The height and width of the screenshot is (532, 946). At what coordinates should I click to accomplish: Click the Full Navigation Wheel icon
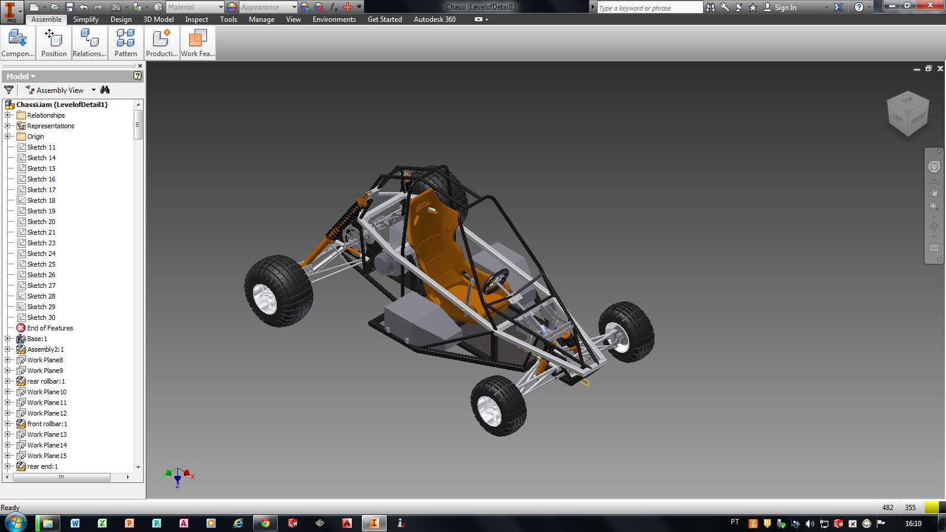pos(934,167)
